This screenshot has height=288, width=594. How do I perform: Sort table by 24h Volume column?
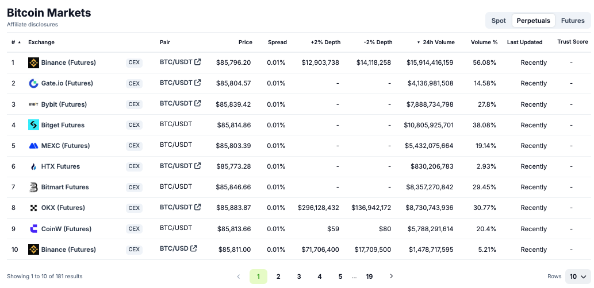pos(438,42)
